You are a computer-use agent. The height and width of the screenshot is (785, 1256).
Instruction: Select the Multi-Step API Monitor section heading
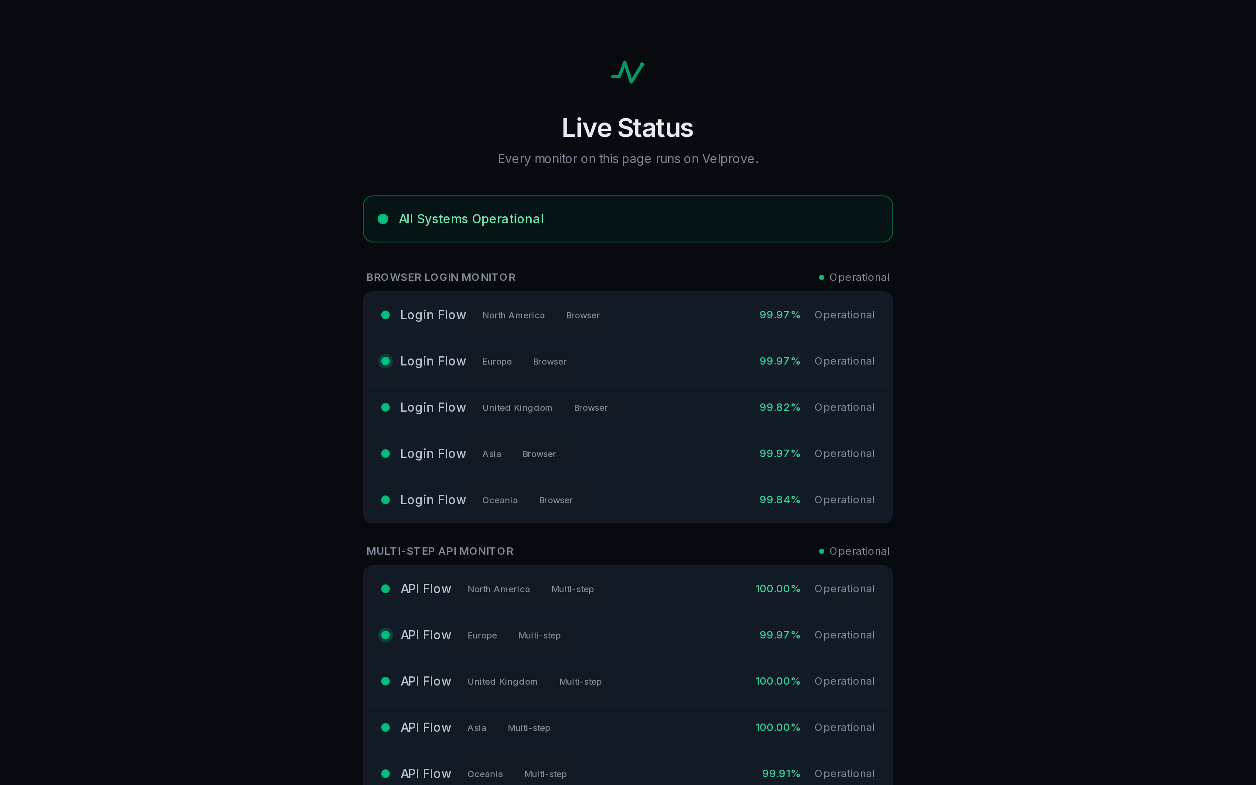pos(440,551)
